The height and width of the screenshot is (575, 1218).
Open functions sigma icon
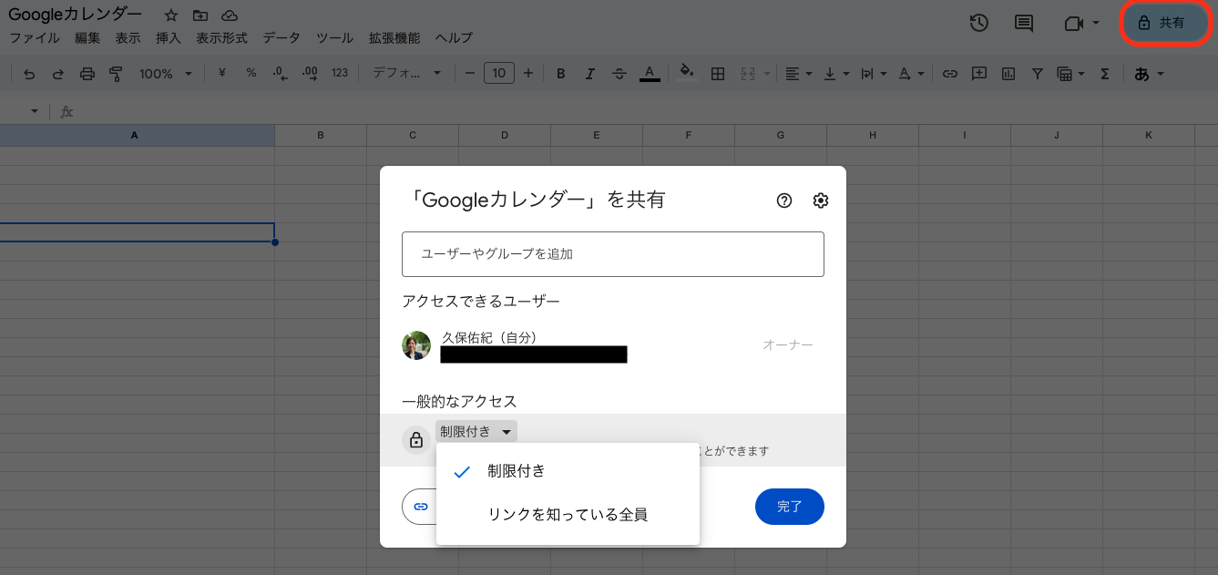pos(1105,74)
